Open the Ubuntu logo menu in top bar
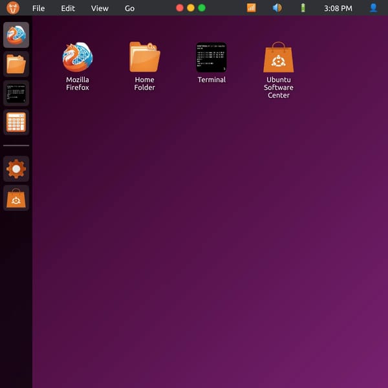Viewport: 388px width, 388px height. point(13,8)
